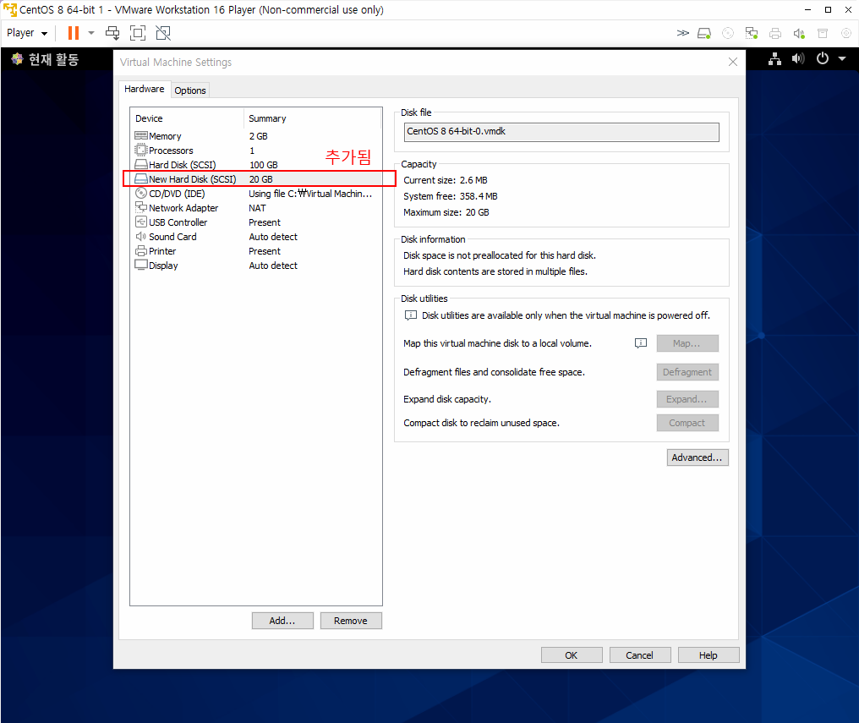The image size is (859, 723).
Task: Click the Compact disk button
Action: point(687,423)
